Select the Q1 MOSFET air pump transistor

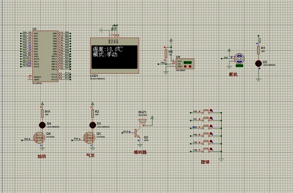(x=89, y=137)
